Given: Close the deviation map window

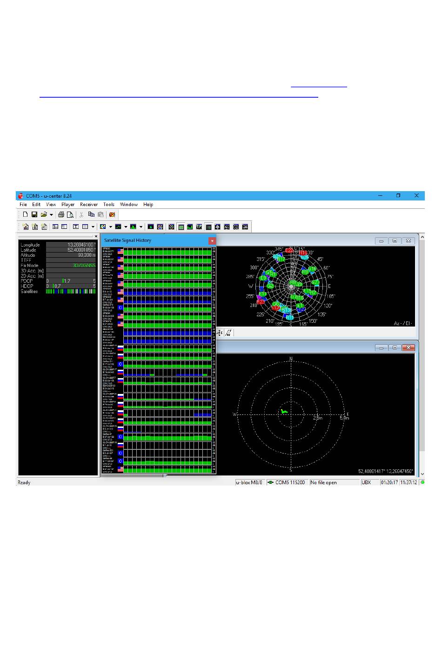Looking at the screenshot, I should tap(409, 347).
